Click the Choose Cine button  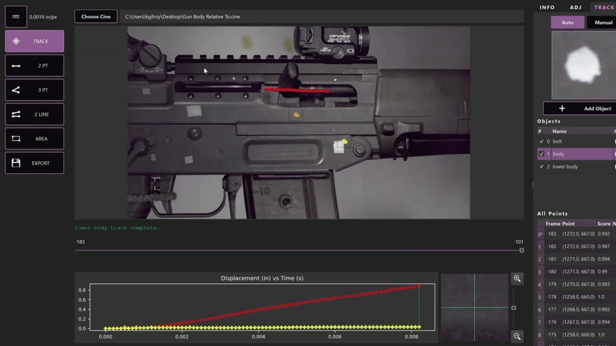(x=96, y=16)
